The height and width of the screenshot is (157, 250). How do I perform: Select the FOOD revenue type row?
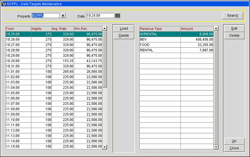coord(160,44)
